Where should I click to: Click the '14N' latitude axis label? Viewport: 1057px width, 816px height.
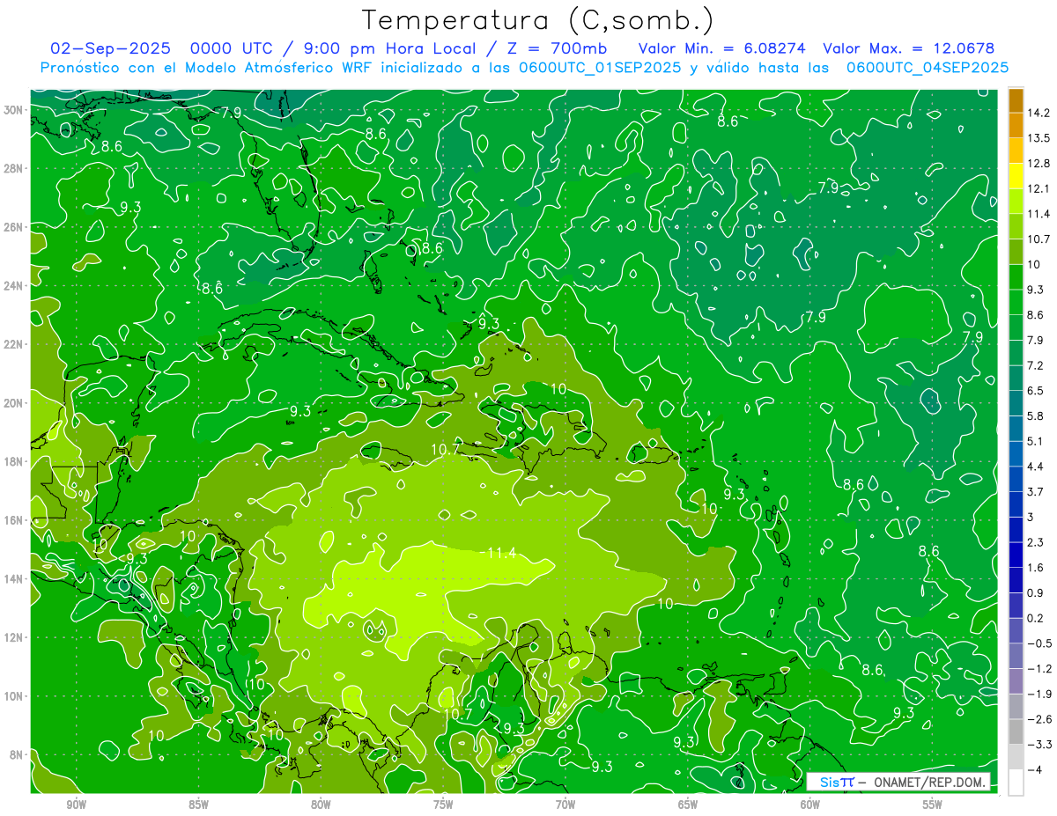15,579
